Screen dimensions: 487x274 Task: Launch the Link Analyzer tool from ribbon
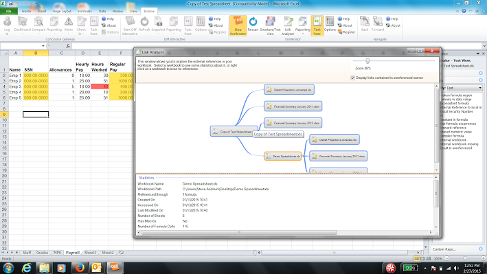[288, 26]
